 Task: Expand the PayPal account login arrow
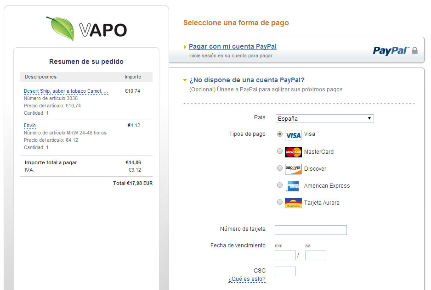coord(185,47)
